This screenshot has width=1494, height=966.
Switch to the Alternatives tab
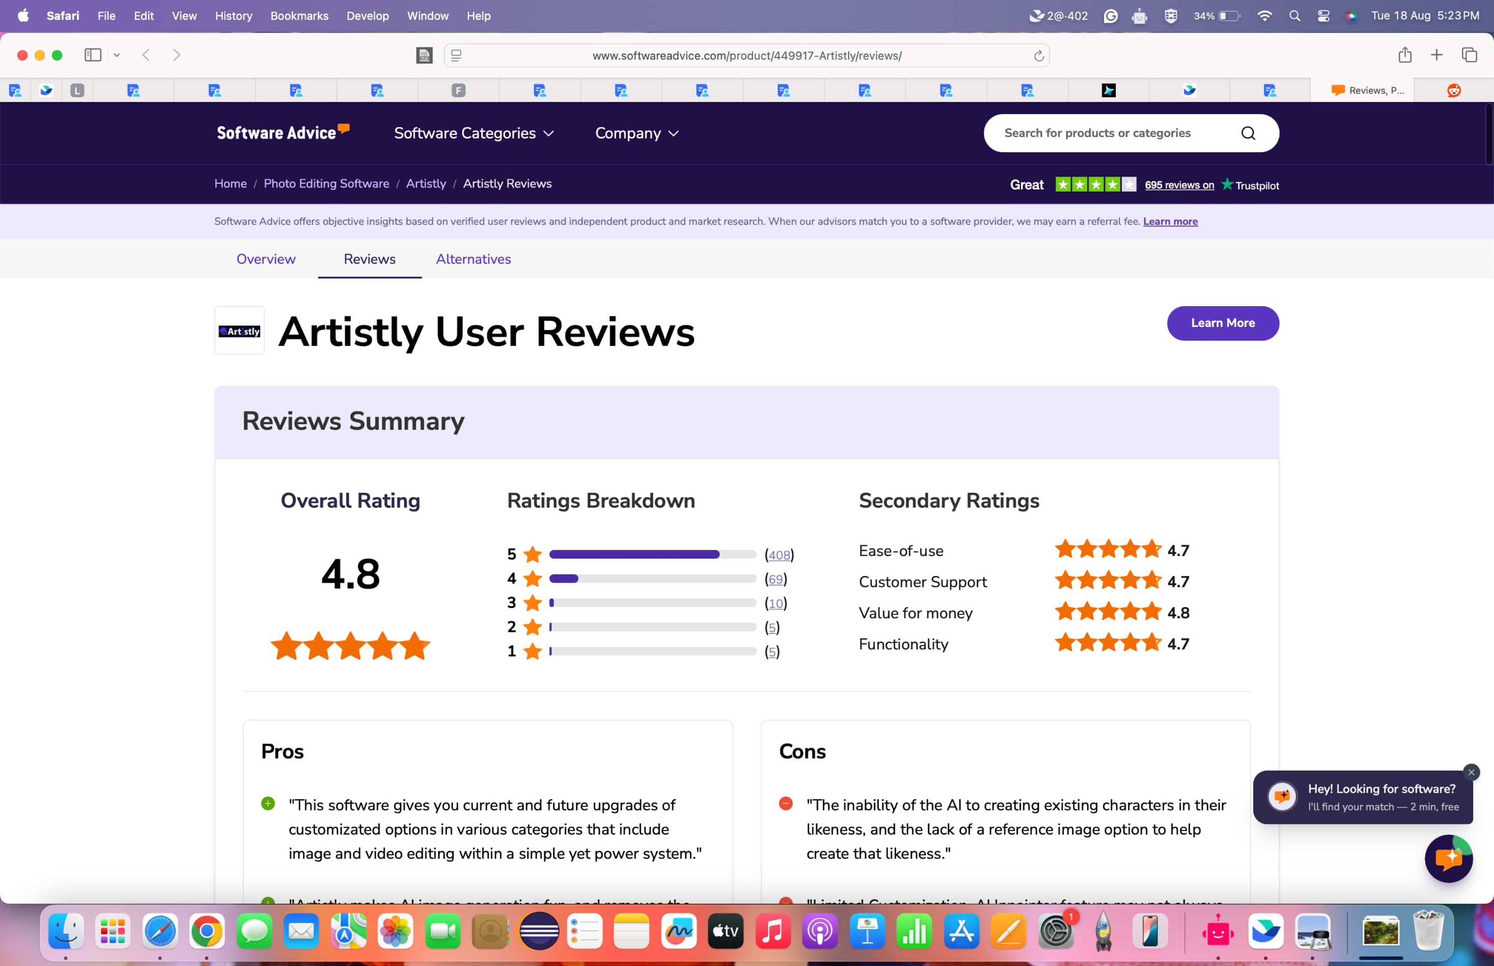[x=473, y=259]
